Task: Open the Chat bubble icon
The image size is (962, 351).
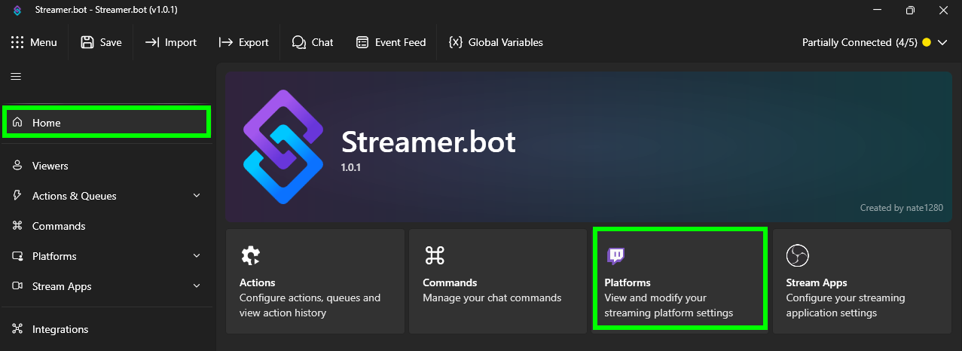Action: pyautogui.click(x=299, y=43)
